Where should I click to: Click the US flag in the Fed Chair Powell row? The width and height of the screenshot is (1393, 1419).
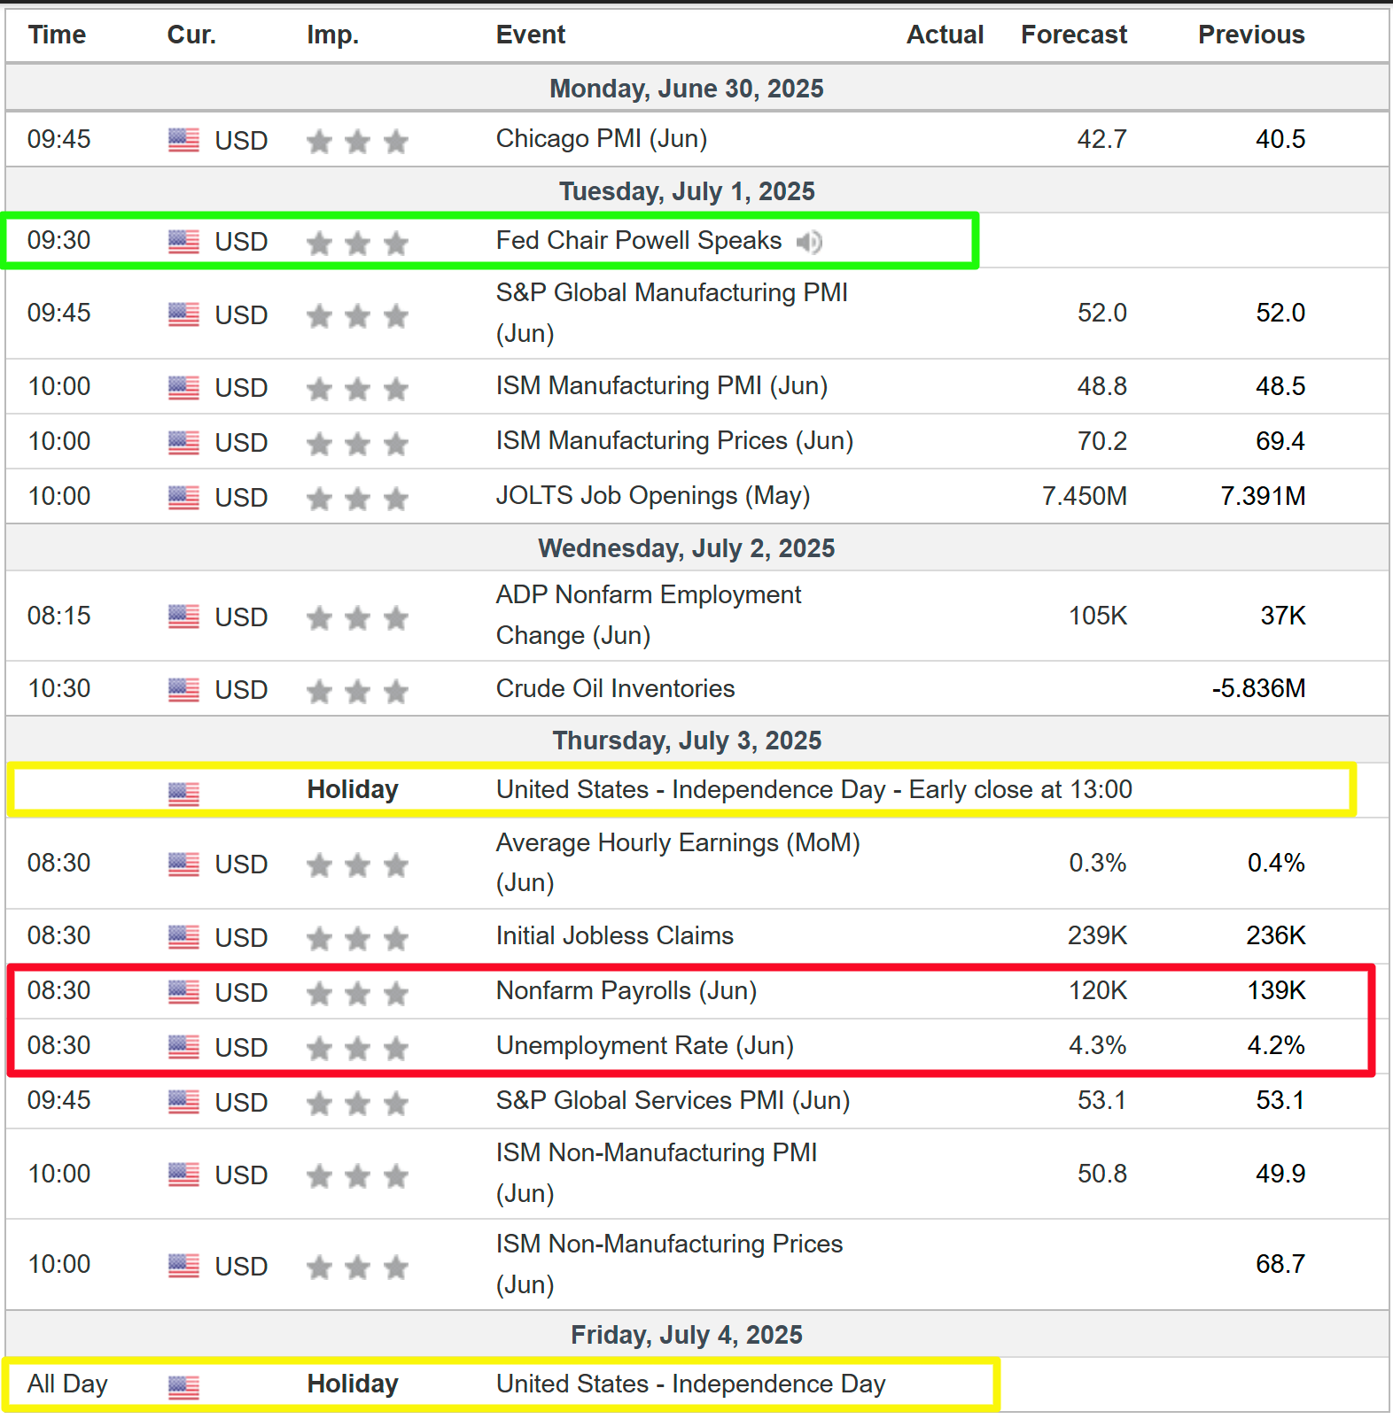coord(183,241)
